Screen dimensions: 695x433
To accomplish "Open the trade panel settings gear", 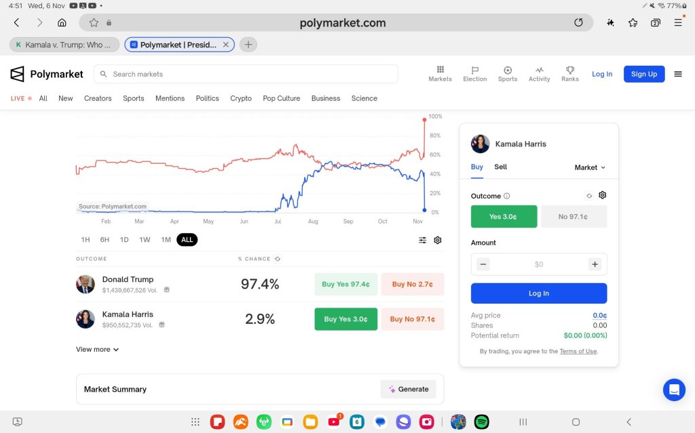I will click(x=603, y=194).
